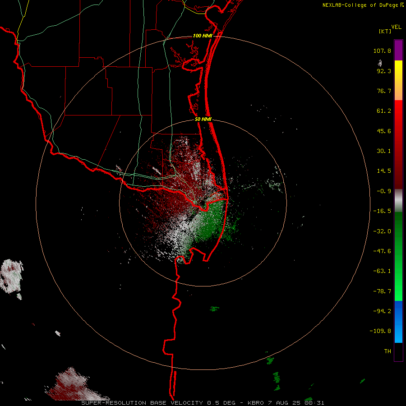406x406 pixels.
Task: Click the "[KT]" units label
Action: pyautogui.click(x=385, y=31)
